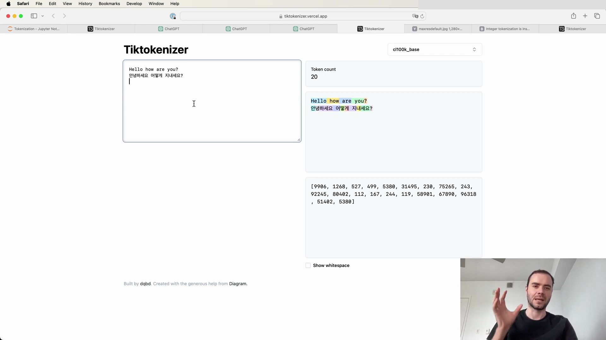Viewport: 606px width, 340px height.
Task: Open the cl100k_base encoding dropdown
Action: [435, 49]
